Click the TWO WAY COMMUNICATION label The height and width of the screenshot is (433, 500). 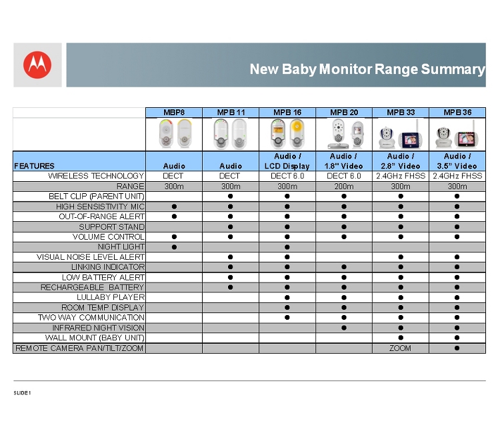91,318
